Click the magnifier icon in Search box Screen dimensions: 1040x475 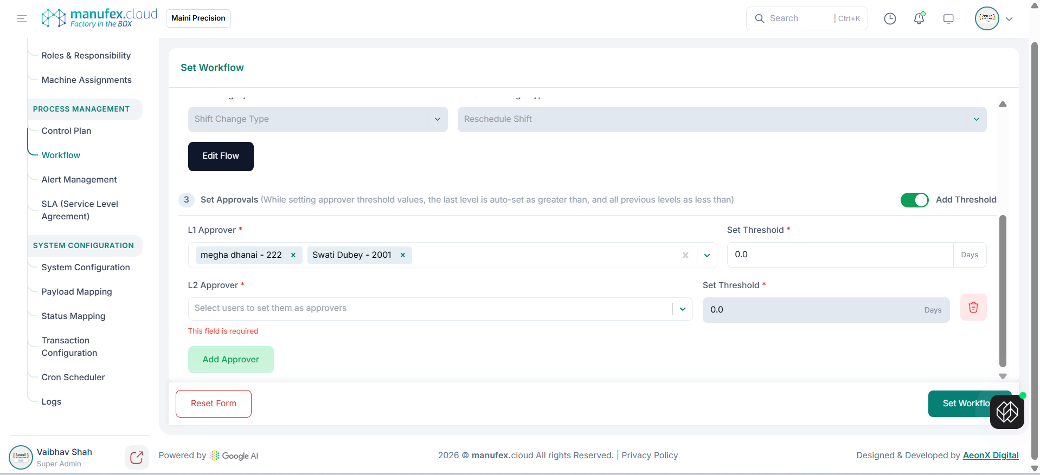(x=760, y=18)
